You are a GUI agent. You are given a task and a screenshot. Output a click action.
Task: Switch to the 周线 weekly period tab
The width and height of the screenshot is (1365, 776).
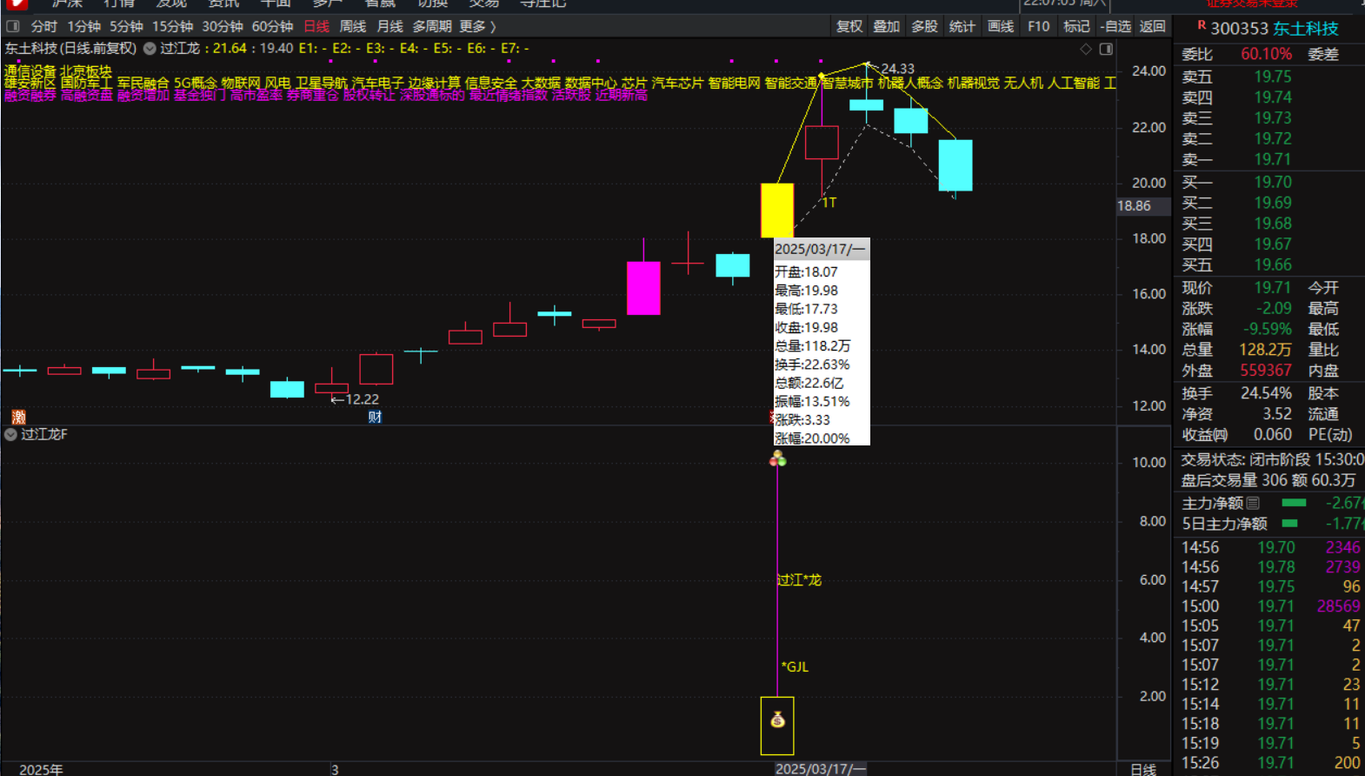(x=352, y=26)
